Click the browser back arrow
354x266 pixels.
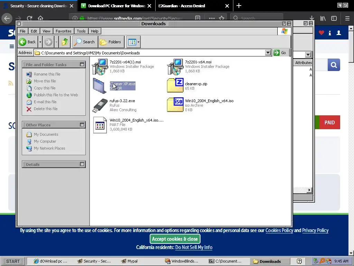click(7, 18)
